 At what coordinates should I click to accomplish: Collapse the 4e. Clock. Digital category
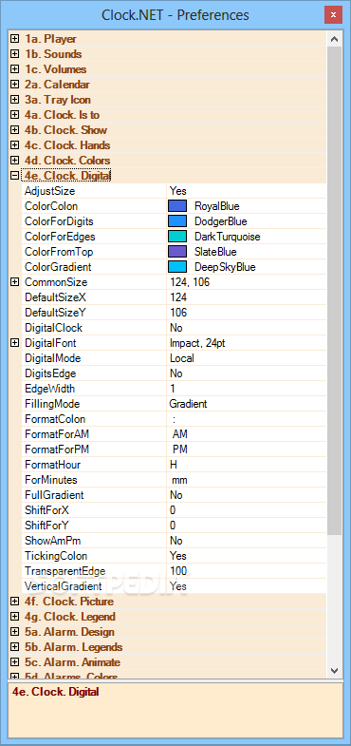pyautogui.click(x=15, y=176)
